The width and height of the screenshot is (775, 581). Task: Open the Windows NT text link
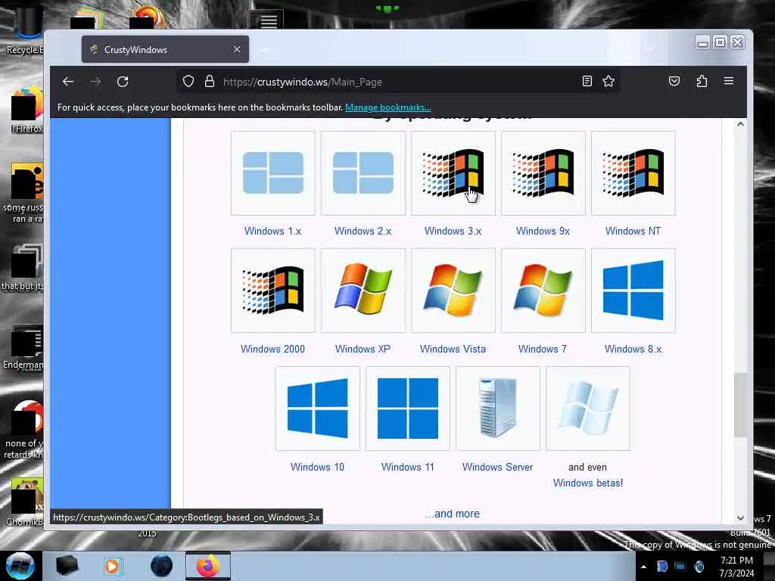pos(633,231)
